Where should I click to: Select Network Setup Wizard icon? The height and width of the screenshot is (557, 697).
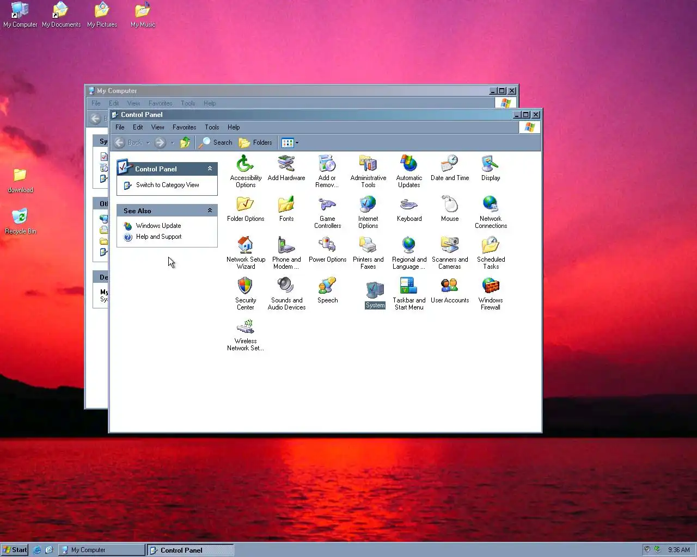246,253
